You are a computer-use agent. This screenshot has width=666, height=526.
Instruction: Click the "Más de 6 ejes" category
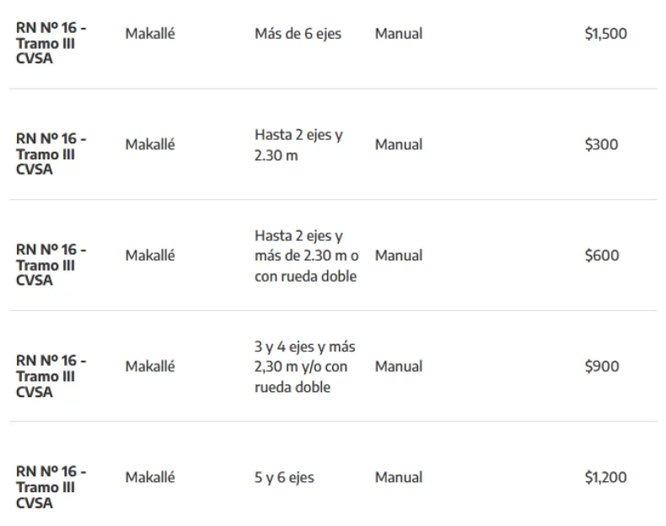tap(298, 34)
